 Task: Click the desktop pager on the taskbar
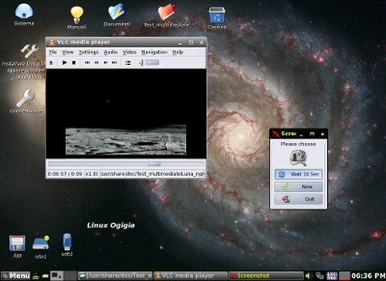click(63, 276)
